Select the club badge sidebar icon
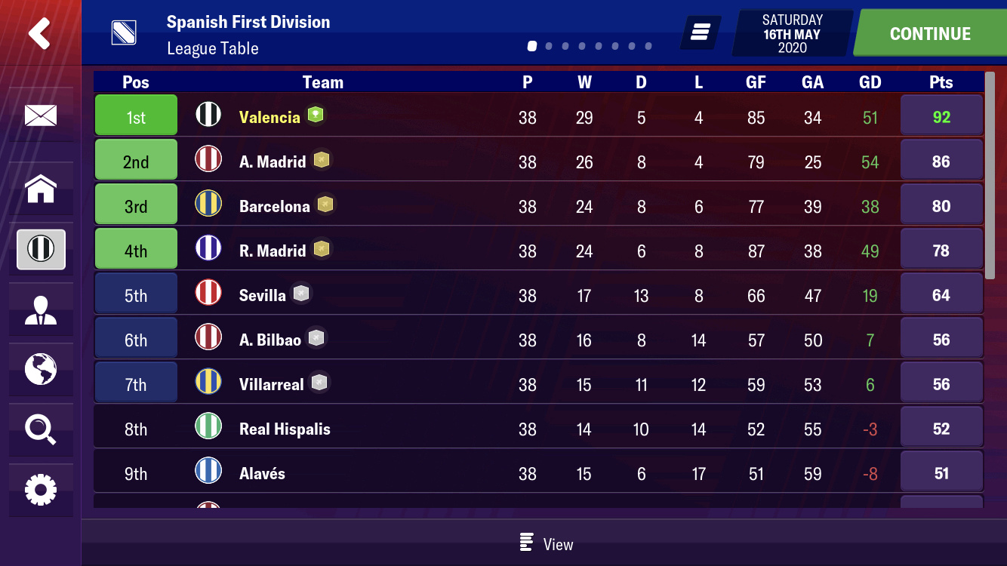The width and height of the screenshot is (1007, 566). [41, 249]
